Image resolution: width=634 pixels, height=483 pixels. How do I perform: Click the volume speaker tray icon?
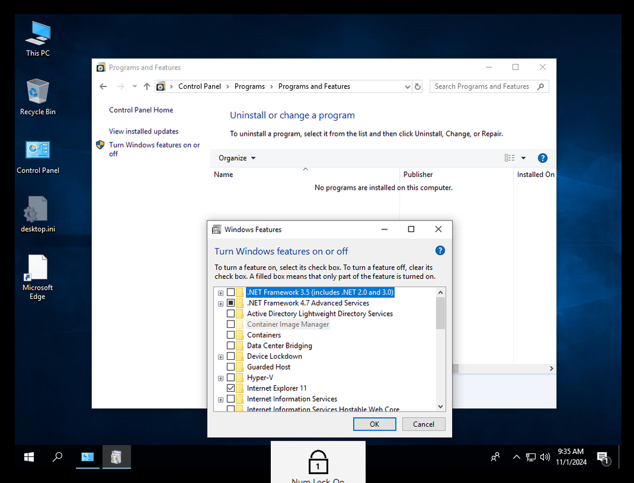tap(545, 457)
